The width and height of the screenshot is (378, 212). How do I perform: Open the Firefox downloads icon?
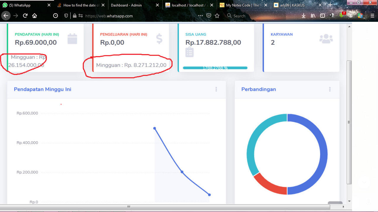coord(304,16)
